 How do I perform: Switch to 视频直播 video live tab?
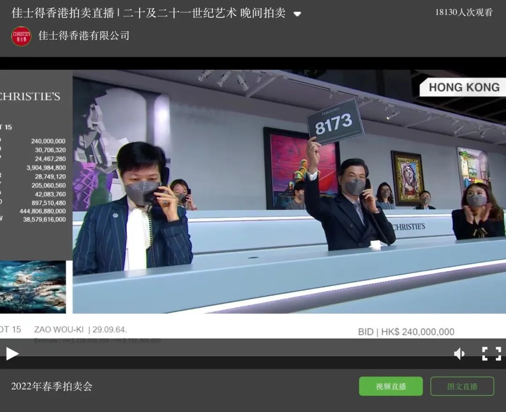click(x=391, y=386)
